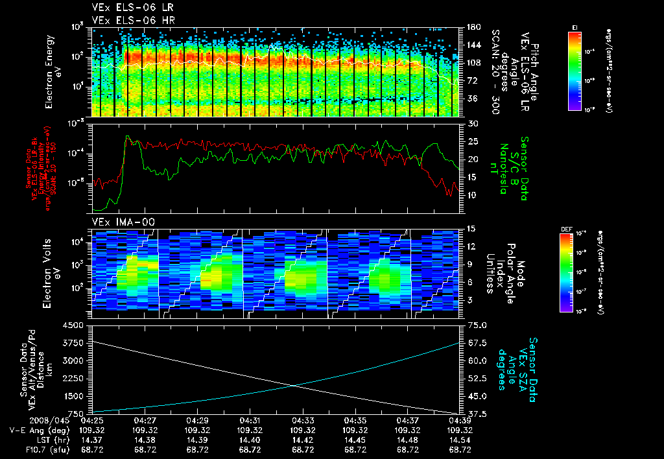Viewport: 664px width, 459px height.
Task: Click the 04:31 time tick label
Action: click(250, 421)
